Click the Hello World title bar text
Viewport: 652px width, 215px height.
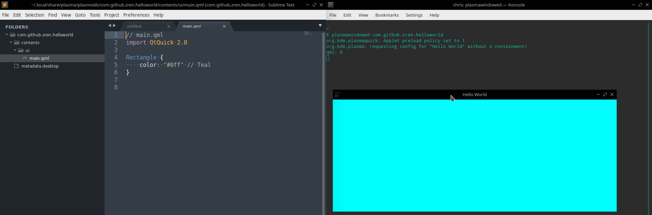point(474,94)
